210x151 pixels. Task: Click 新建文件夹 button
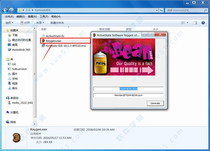click(x=57, y=23)
